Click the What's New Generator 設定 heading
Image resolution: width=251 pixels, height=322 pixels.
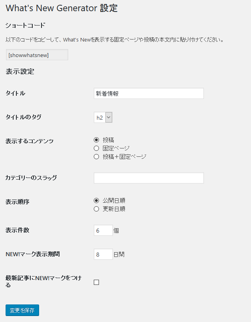pyautogui.click(x=61, y=8)
